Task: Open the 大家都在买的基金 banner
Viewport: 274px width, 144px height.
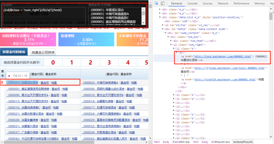Action: (132, 39)
